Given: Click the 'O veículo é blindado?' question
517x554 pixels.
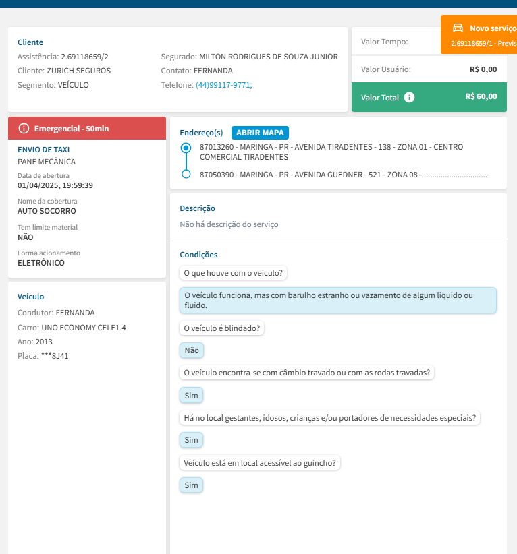Looking at the screenshot, I should 223,328.
